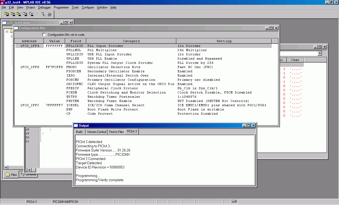
Task: Click the Address column header
Action: pos(29,41)
